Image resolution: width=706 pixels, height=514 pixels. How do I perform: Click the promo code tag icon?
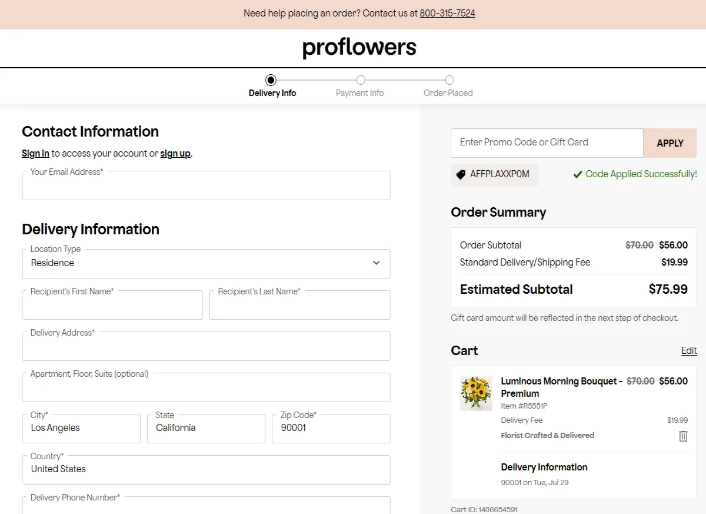tap(461, 174)
